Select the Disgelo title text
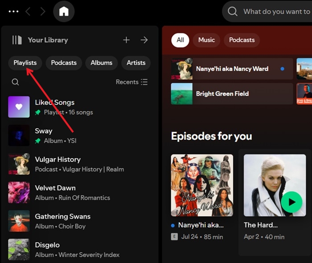The height and width of the screenshot is (263, 312). pyautogui.click(x=47, y=245)
